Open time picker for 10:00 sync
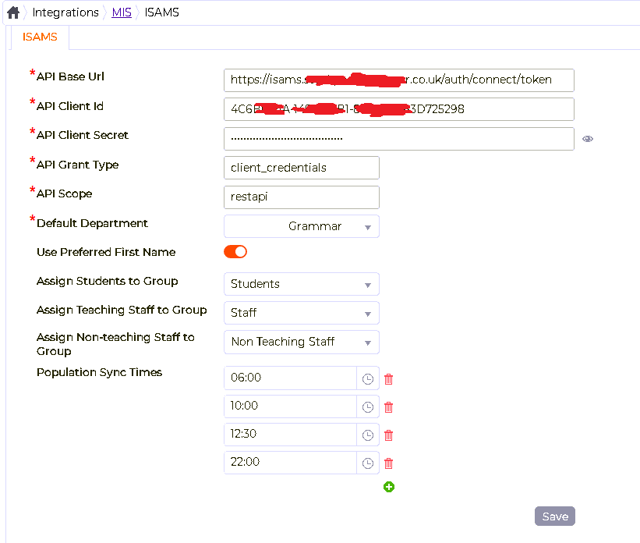 [x=368, y=407]
